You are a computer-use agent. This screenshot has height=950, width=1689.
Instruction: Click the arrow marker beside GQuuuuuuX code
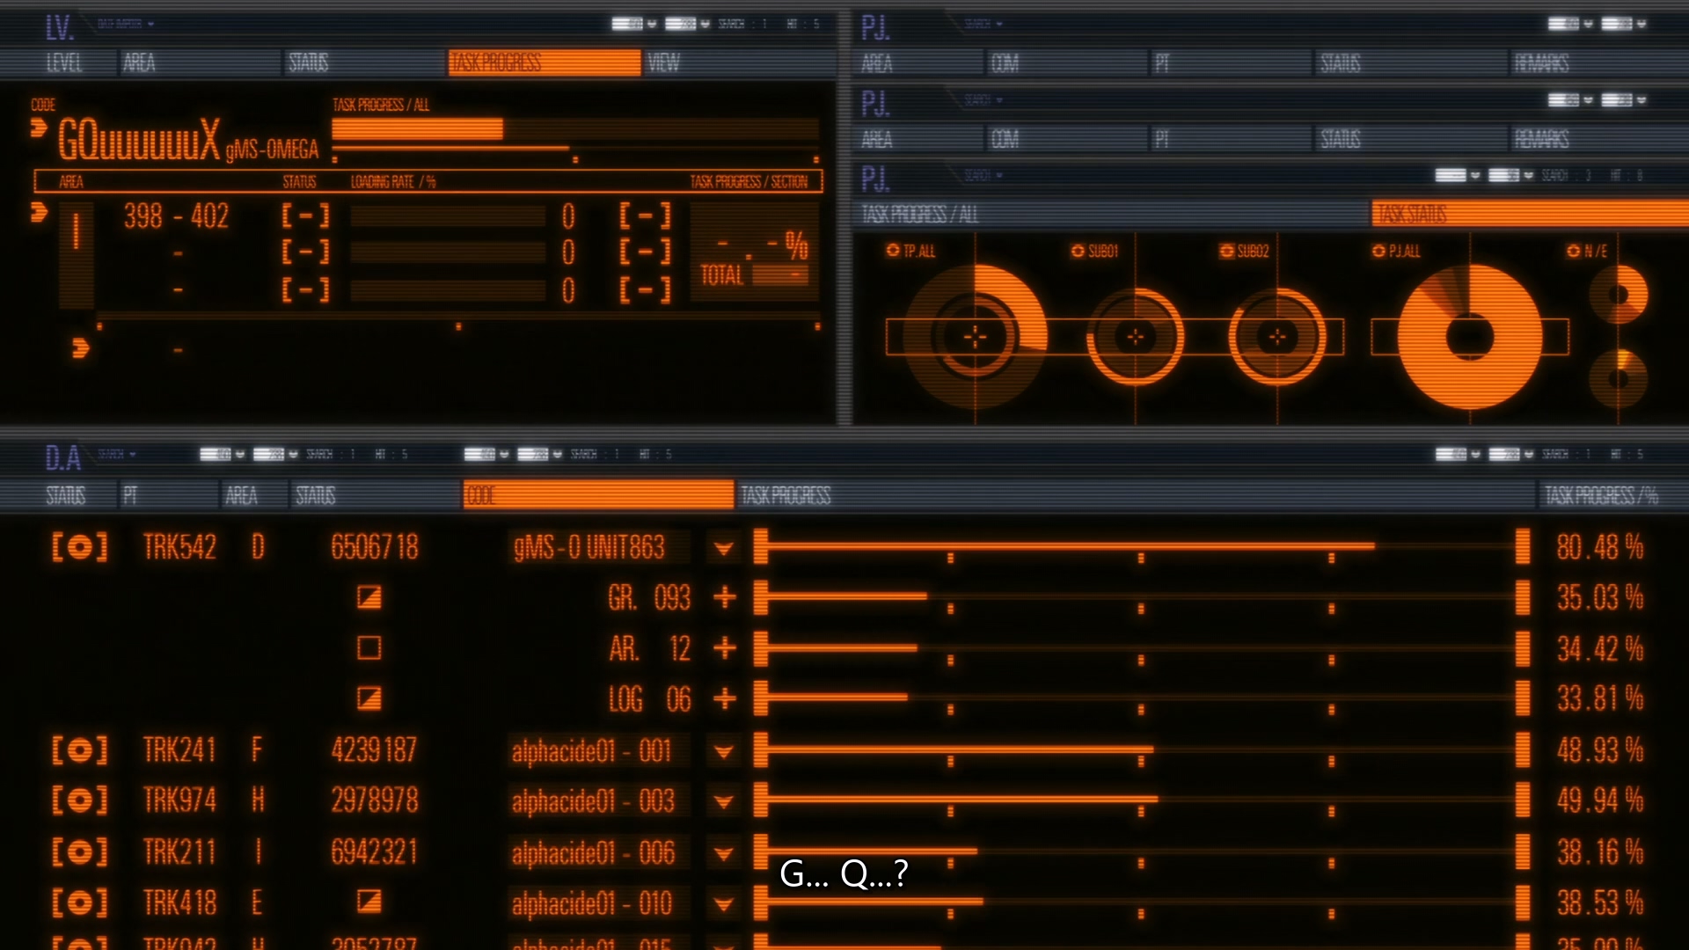click(x=39, y=128)
